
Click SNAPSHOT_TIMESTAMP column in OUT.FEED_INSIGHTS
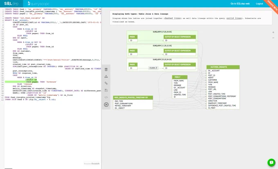tap(217, 103)
